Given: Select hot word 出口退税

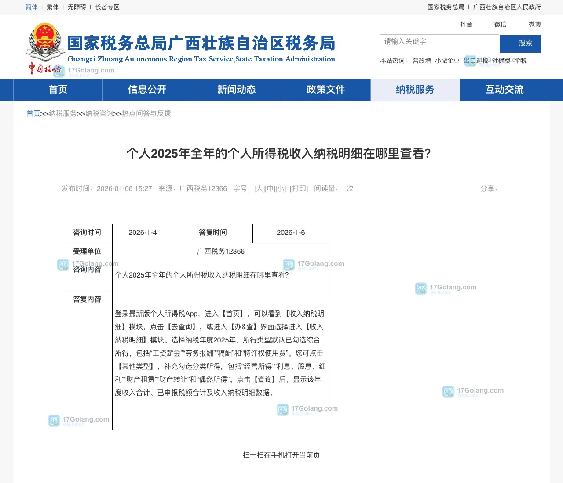Looking at the screenshot, I should coord(476,61).
